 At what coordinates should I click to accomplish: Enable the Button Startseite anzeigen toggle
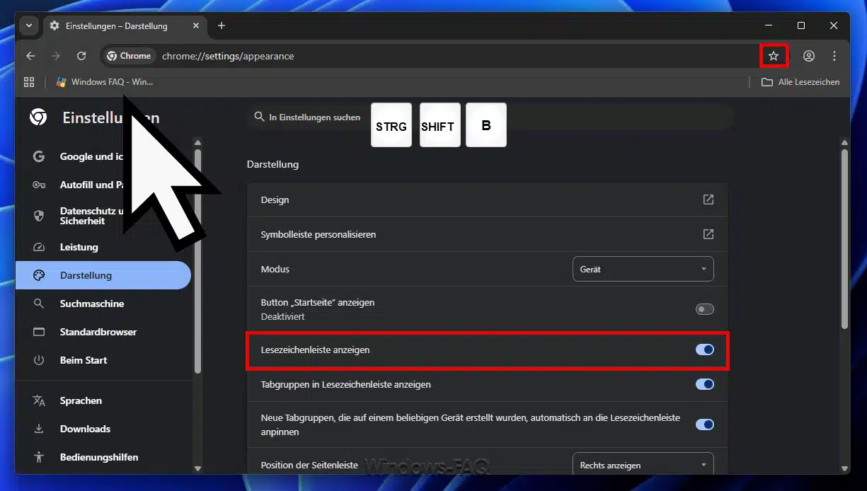coord(704,309)
